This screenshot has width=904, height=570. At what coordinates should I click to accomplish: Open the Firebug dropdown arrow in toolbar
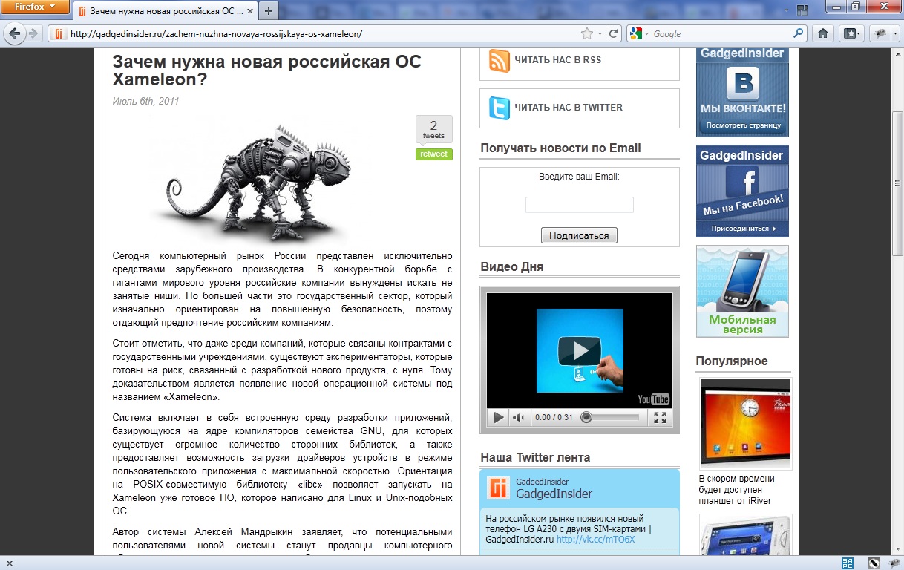(894, 33)
